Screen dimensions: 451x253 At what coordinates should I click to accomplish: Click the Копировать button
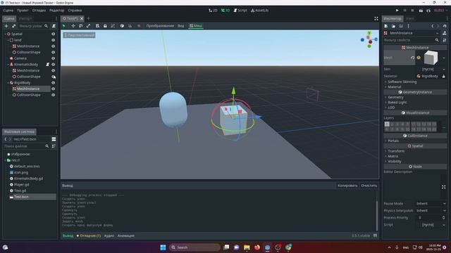[x=347, y=186]
